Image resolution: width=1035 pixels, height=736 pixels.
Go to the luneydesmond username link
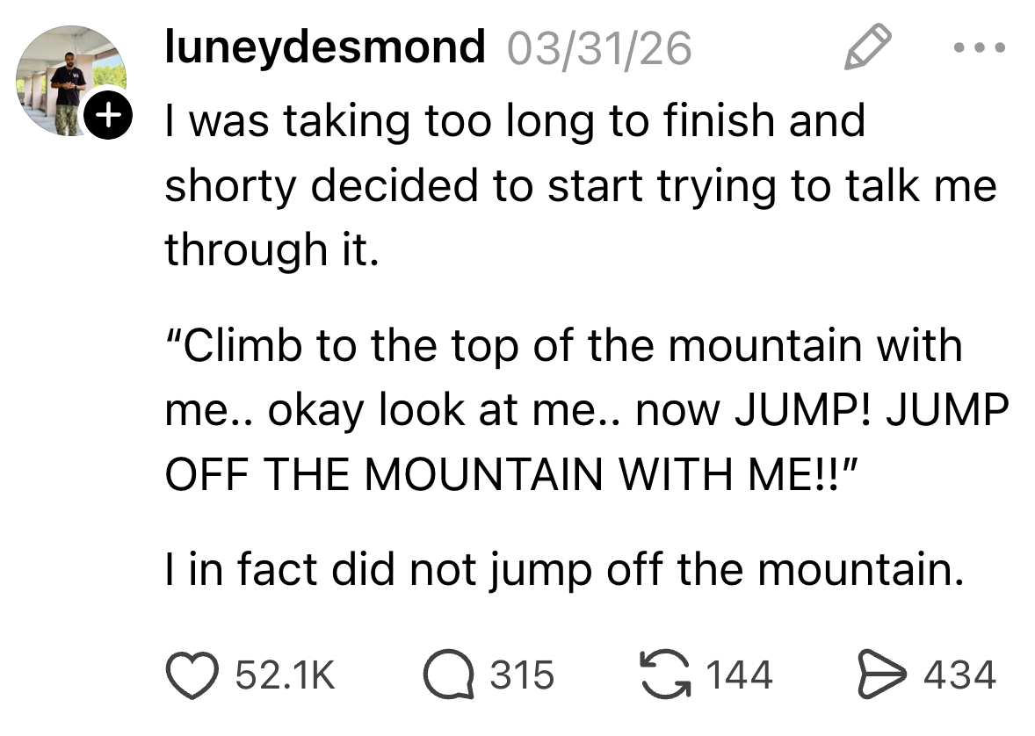pos(325,47)
